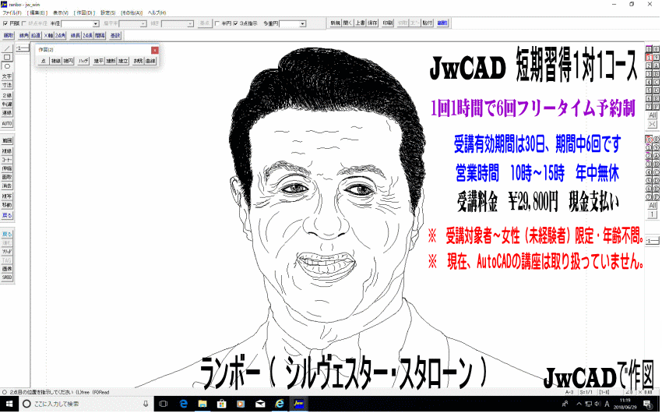Open the 半径 radius dropdown
Screen dimensions: 662x417
pyautogui.click(x=96, y=24)
